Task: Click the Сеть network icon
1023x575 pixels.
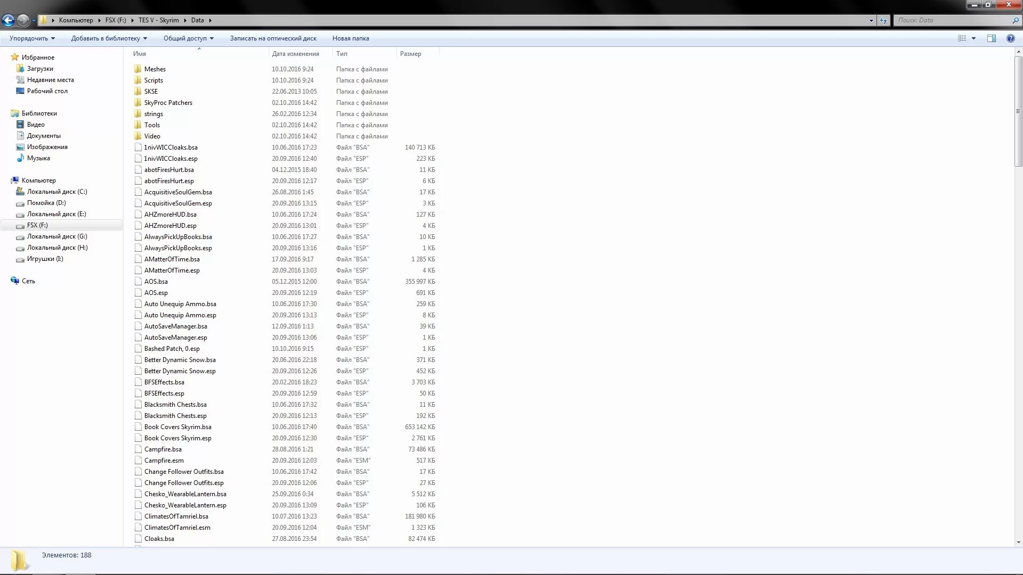Action: coord(15,281)
